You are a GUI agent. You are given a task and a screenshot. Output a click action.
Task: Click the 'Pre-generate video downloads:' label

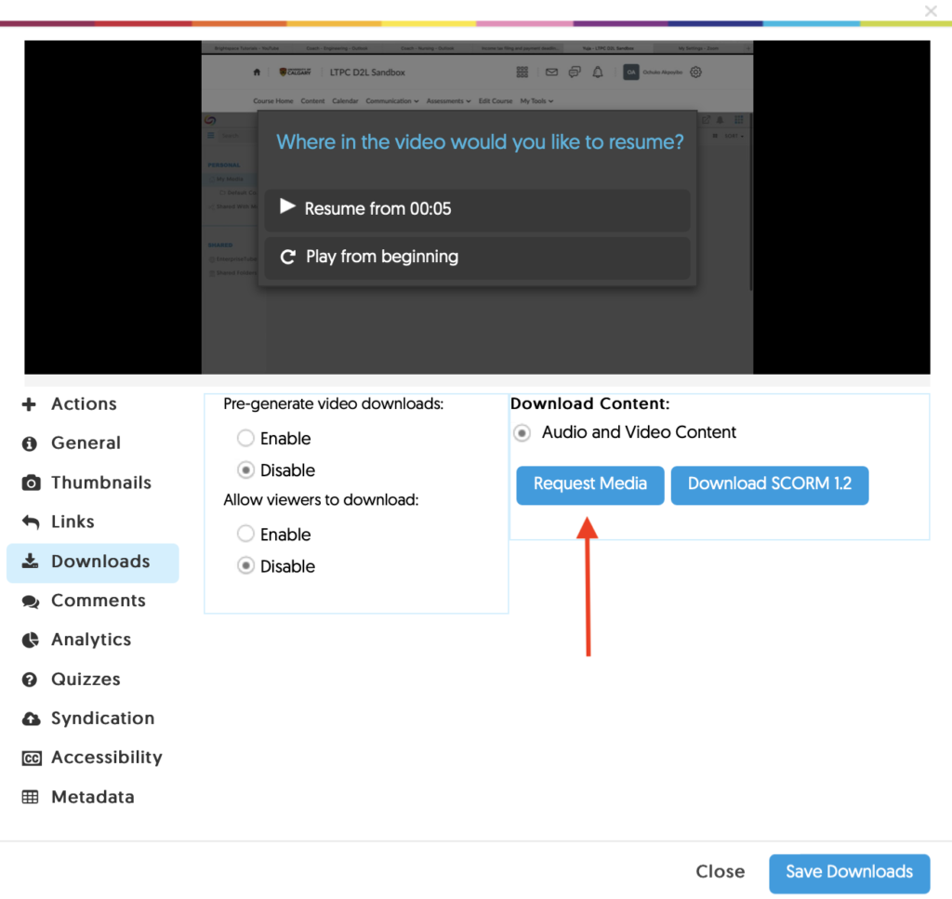[334, 405]
